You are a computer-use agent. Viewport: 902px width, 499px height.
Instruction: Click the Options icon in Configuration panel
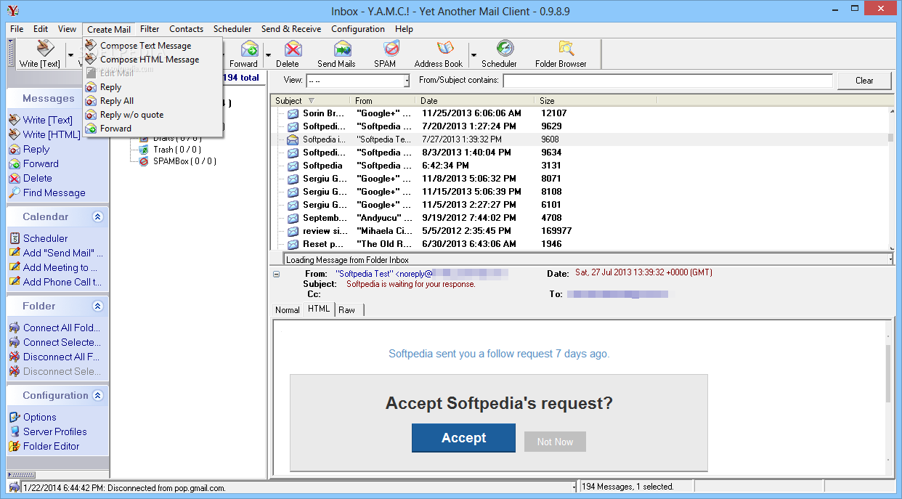pos(15,417)
